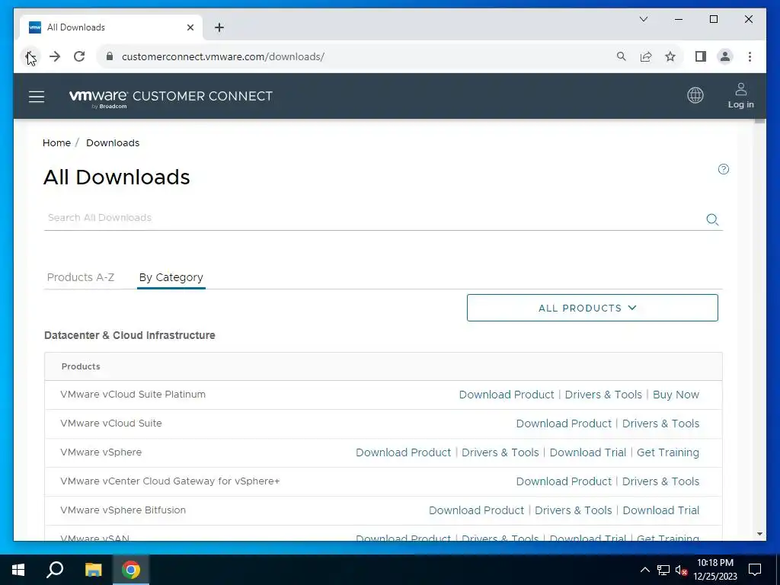
Task: Click the browser forward arrow
Action: click(x=55, y=56)
